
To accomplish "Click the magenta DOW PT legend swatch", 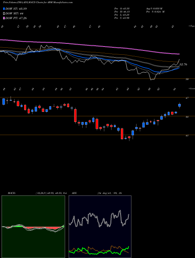I will (4, 18).
